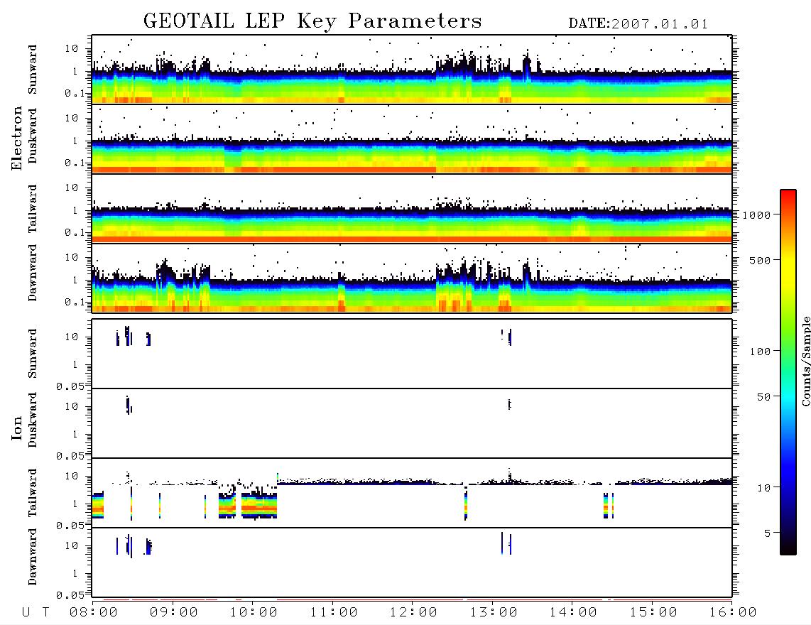Click the '08:00' time tick label

click(x=93, y=613)
